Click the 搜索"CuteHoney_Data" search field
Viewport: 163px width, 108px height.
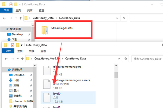(148, 59)
